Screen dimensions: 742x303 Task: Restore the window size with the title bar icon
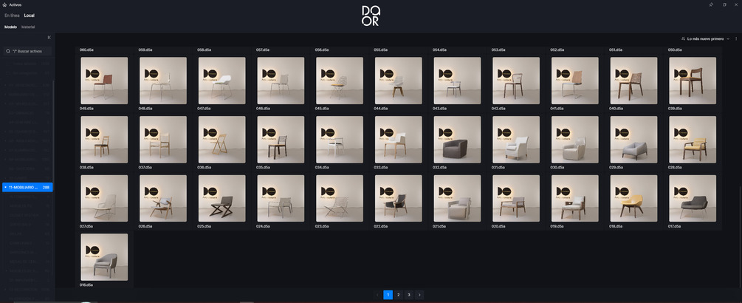pos(724,4)
